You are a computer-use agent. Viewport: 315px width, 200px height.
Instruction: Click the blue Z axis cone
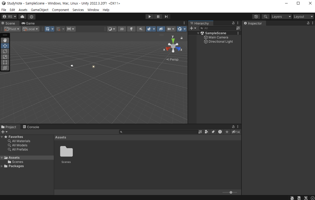(x=178, y=49)
